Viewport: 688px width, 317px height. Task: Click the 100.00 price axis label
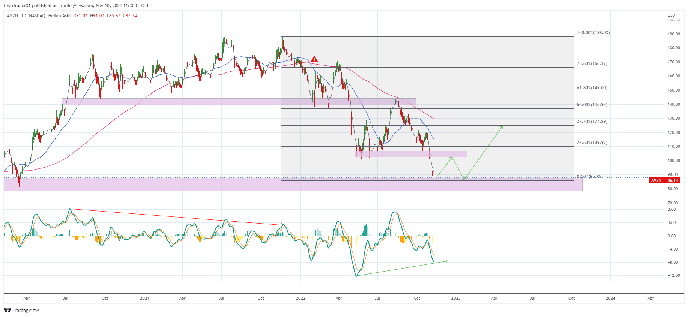click(674, 161)
